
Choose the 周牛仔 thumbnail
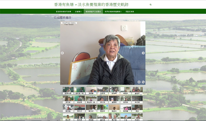pos(80,108)
